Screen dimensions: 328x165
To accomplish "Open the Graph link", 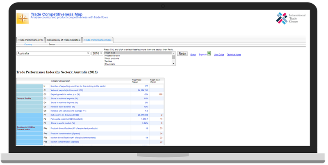I will (193, 55).
